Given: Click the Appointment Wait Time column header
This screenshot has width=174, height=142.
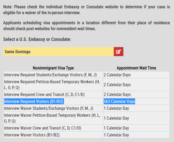Looking at the screenshot, I should pos(136,68).
